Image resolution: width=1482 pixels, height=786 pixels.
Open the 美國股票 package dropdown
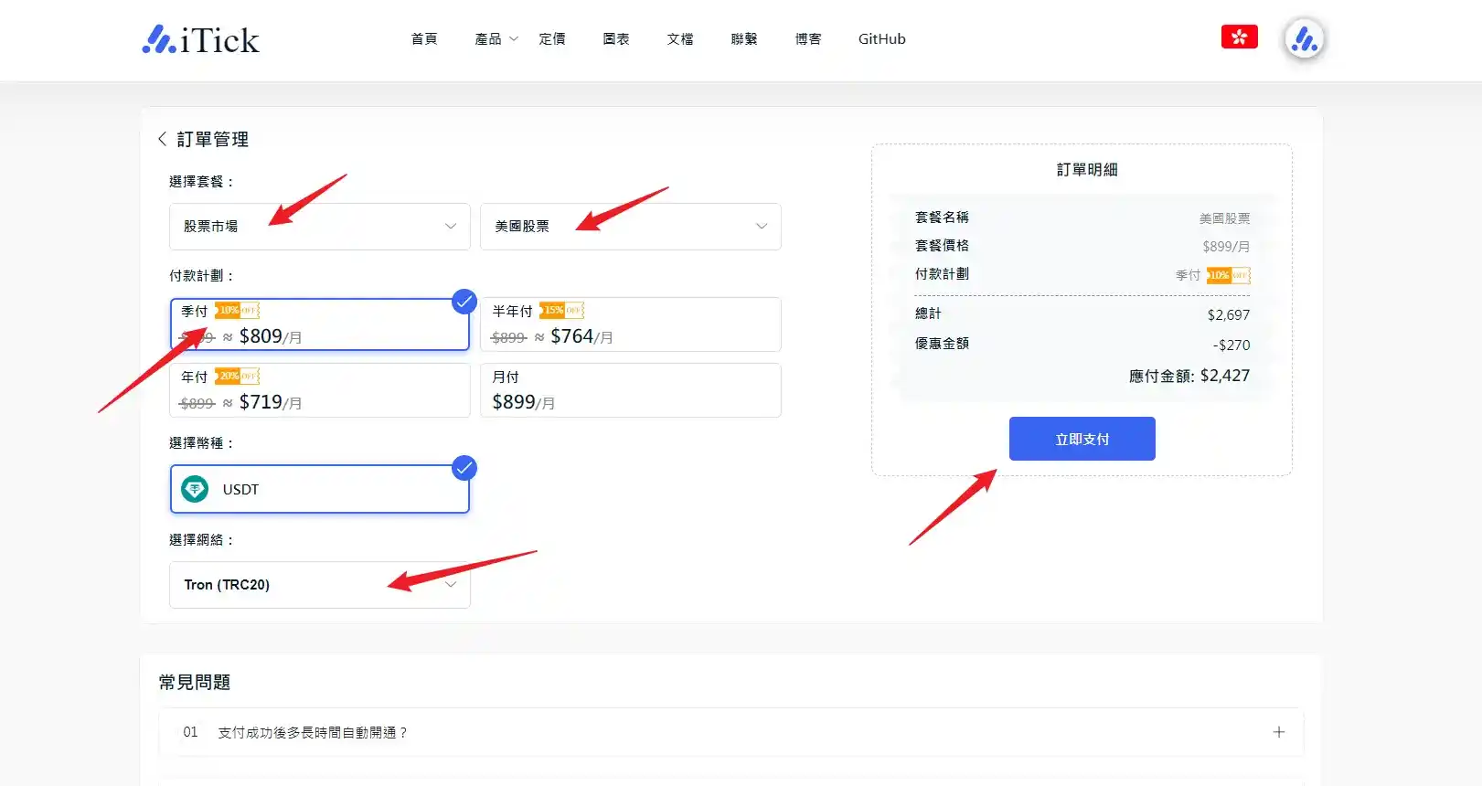(x=630, y=227)
